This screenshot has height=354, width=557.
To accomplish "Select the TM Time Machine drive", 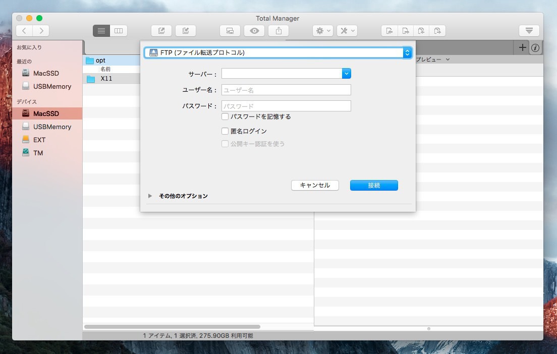I will pyautogui.click(x=47, y=153).
